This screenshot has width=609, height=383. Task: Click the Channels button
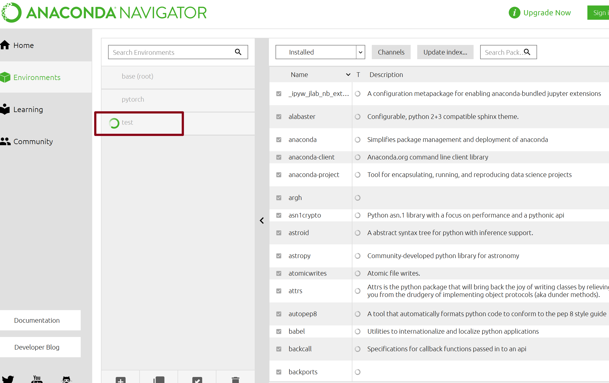pos(391,52)
